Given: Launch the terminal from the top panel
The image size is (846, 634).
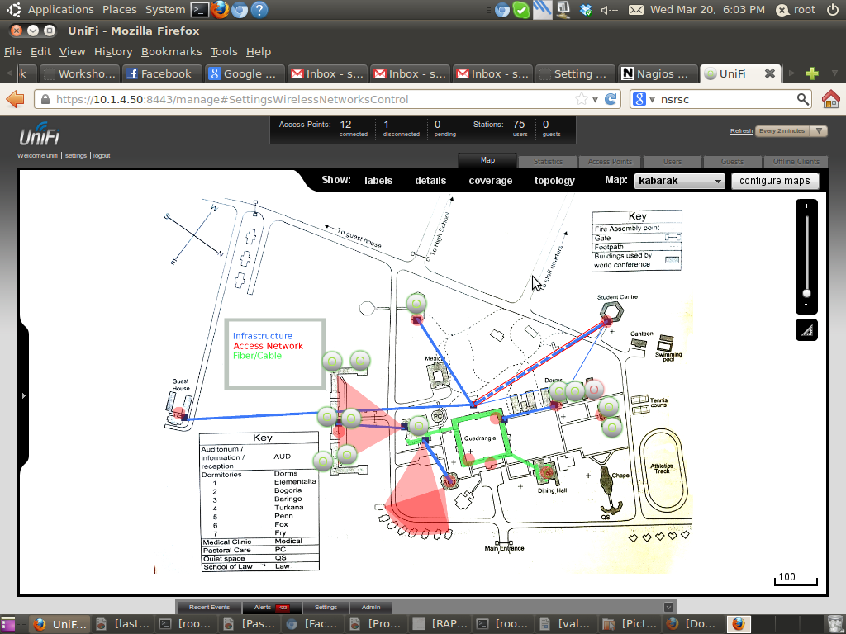Looking at the screenshot, I should (199, 10).
